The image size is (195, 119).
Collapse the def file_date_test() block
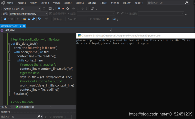9,44
